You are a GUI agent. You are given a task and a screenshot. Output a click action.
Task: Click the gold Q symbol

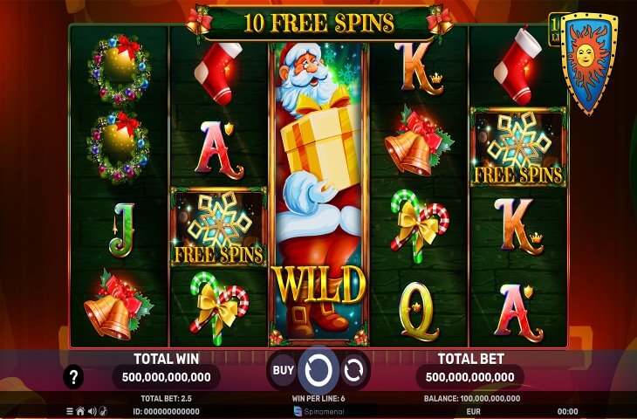point(419,311)
